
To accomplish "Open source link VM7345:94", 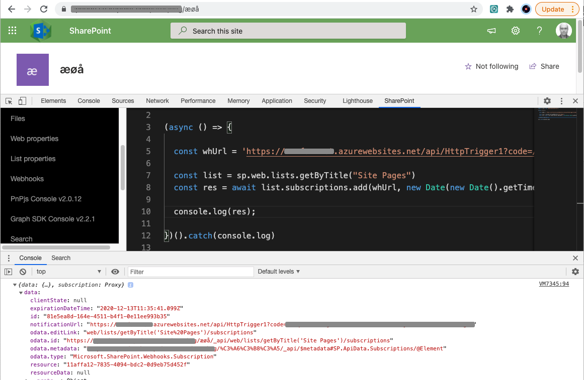I will pos(554,284).
